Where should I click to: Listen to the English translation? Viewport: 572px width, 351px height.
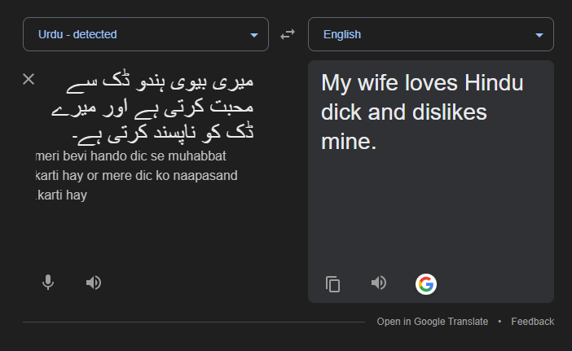378,283
